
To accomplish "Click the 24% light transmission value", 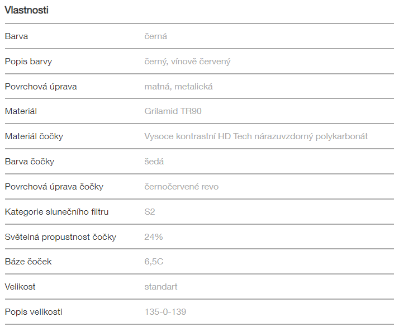I will point(153,237).
